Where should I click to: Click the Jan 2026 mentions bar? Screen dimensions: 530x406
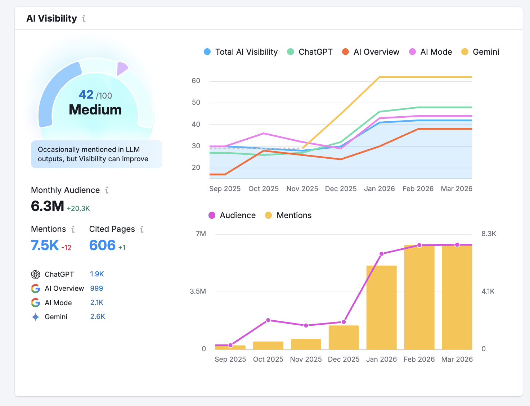pos(382,307)
